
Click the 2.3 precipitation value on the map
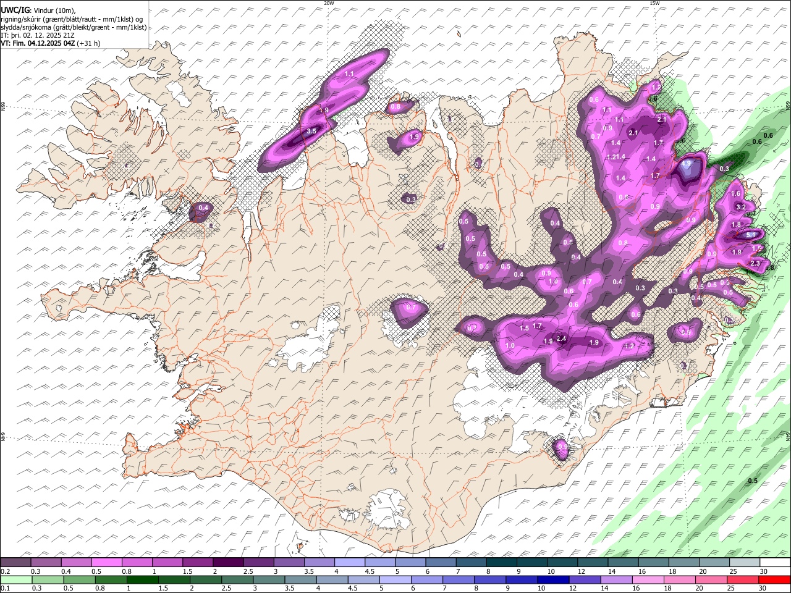[755, 263]
